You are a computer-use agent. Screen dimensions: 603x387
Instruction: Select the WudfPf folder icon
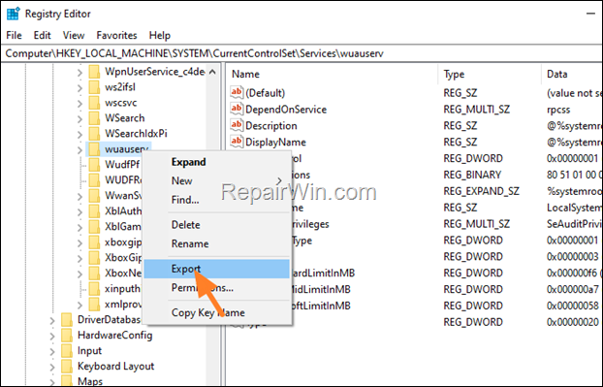click(x=94, y=164)
